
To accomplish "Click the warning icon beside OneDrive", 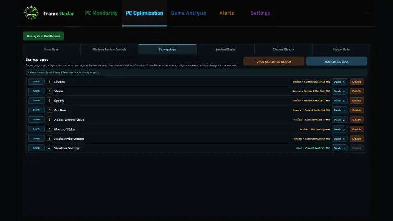I will (x=50, y=110).
